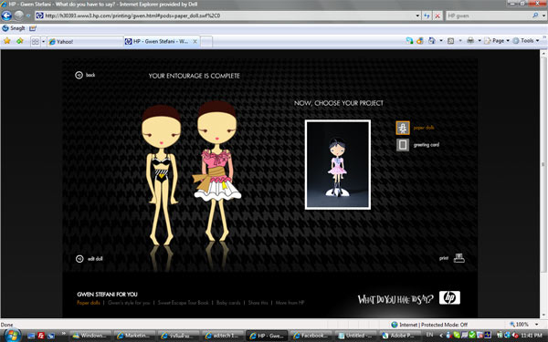The image size is (548, 342).
Task: Open 'Sweet Escape Tour Book' footer link
Action: pyautogui.click(x=184, y=303)
